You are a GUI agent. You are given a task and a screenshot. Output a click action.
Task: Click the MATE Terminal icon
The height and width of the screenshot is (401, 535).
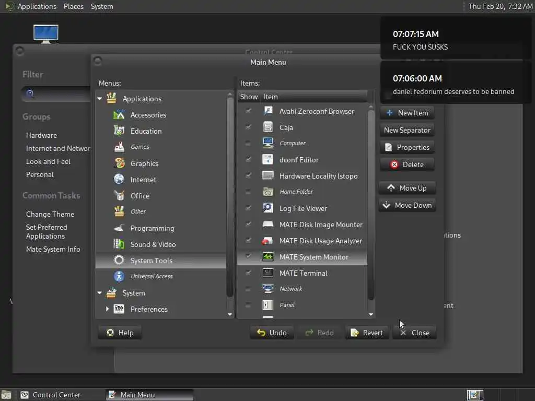268,273
